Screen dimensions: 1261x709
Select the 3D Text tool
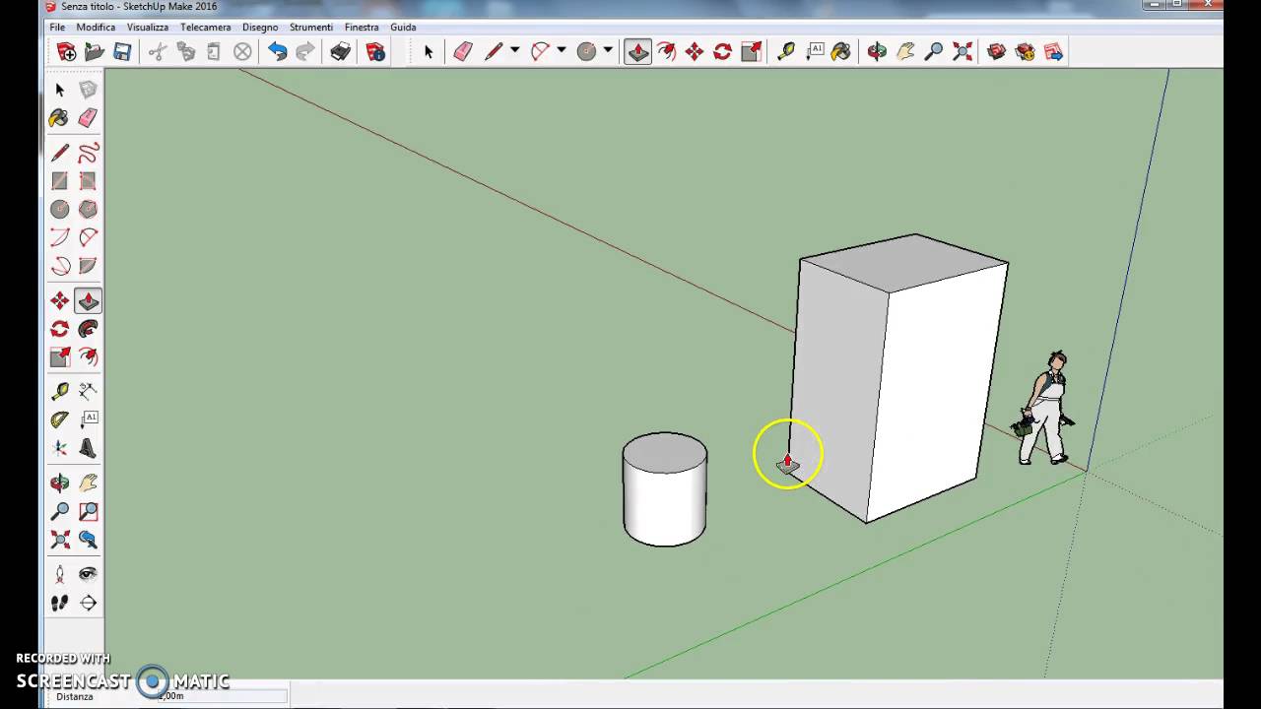88,448
